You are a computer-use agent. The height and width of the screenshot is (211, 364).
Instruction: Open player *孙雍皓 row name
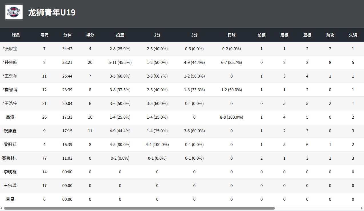10,62
